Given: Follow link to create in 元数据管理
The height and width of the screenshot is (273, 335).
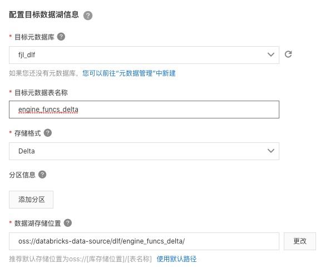Looking at the screenshot, I should click(129, 73).
